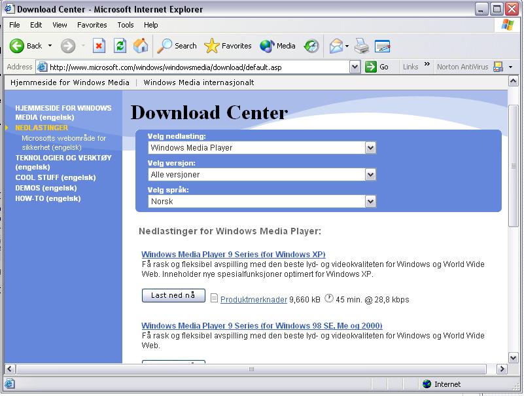Open the Mail dropdown arrow
Viewport: 524px width, 396px height.
coord(347,46)
